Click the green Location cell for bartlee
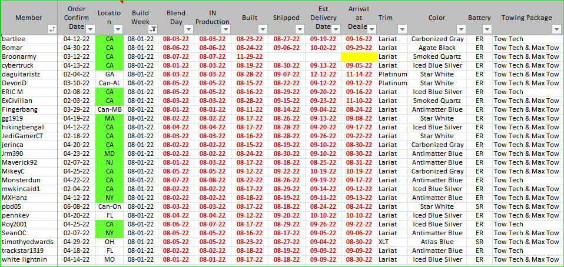The width and height of the screenshot is (564, 267). point(110,39)
